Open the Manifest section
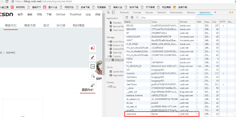The width and height of the screenshot is (236, 117). point(116,23)
